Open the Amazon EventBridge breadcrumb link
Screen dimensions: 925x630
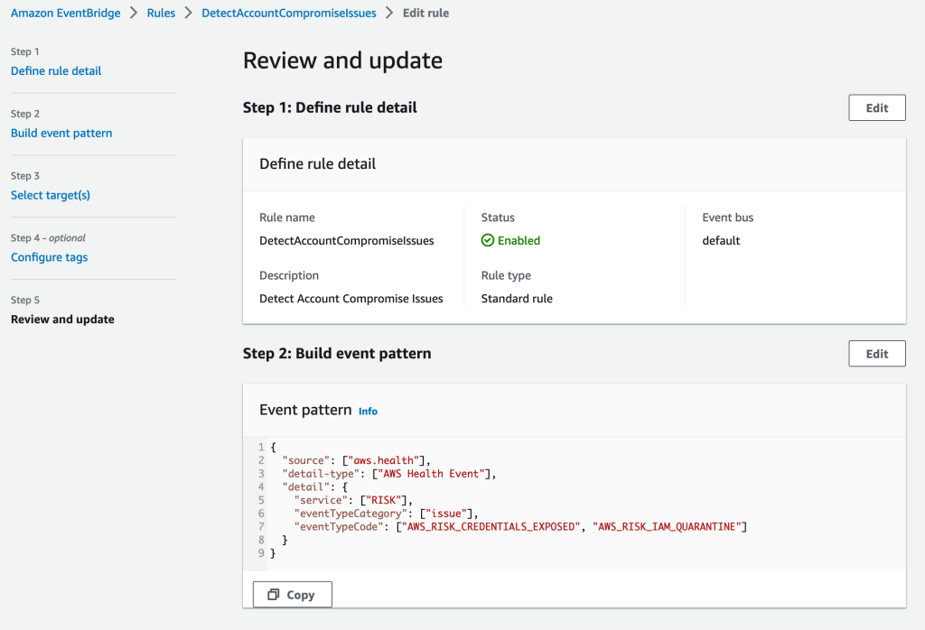65,14
